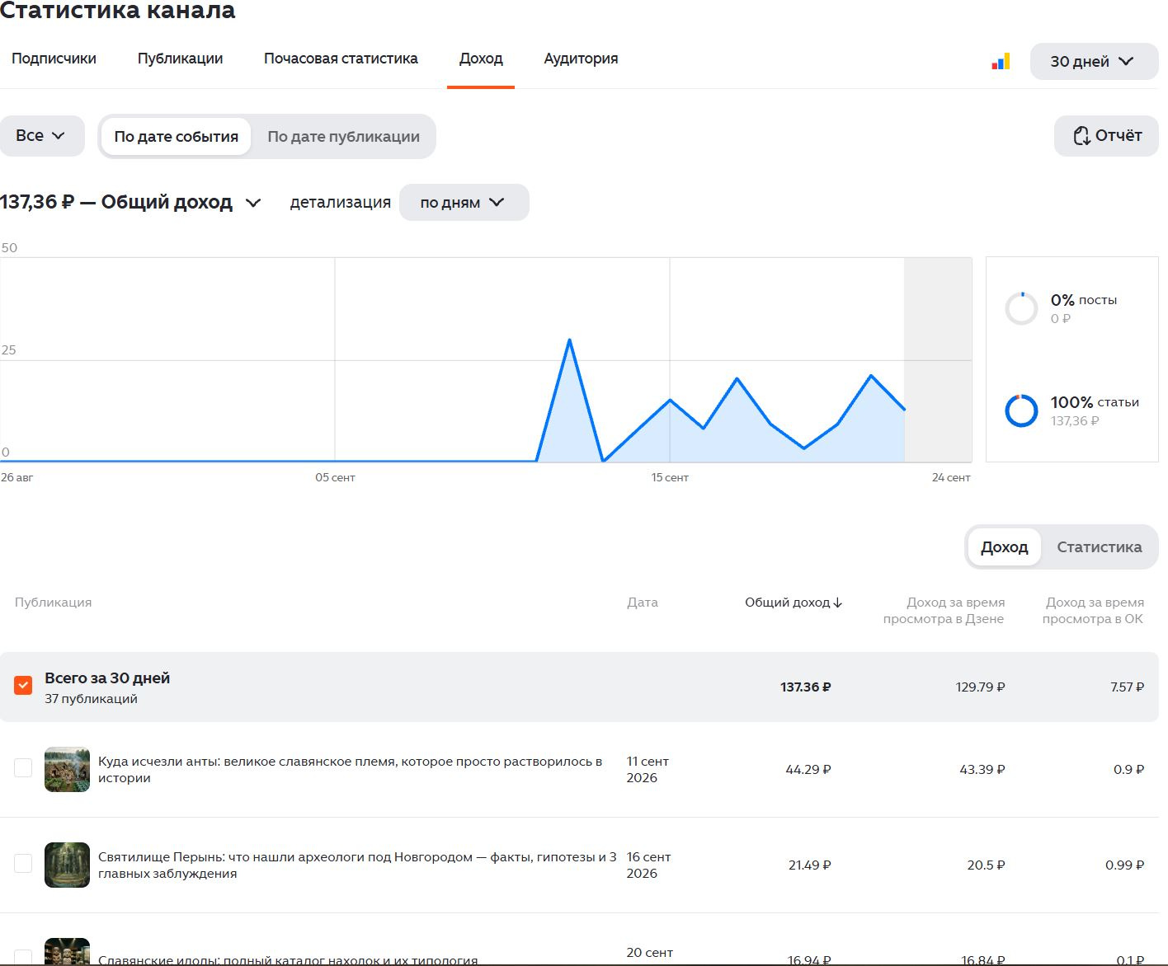This screenshot has height=966, width=1168.
Task: Uncheck the Всего за 30 дней checkbox
Action: [23, 685]
